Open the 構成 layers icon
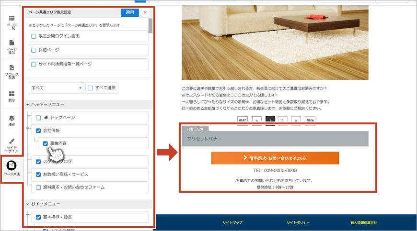Image resolution: width=417 pixels, height=231 pixels. point(11,120)
